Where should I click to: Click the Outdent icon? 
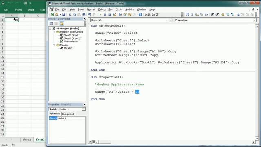pos(217,15)
